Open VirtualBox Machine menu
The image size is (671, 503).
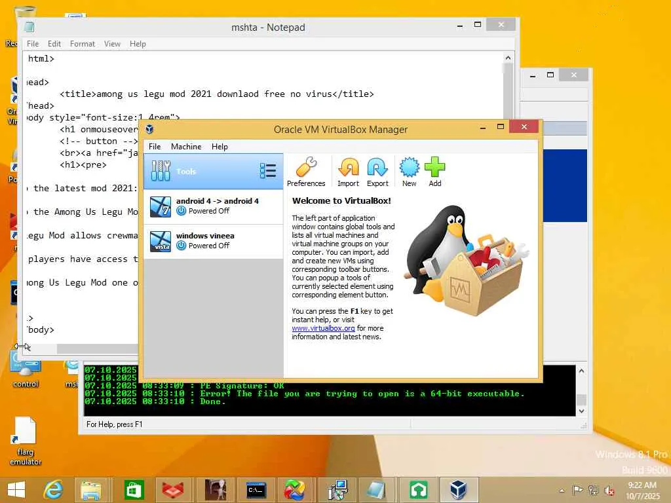[x=186, y=147]
